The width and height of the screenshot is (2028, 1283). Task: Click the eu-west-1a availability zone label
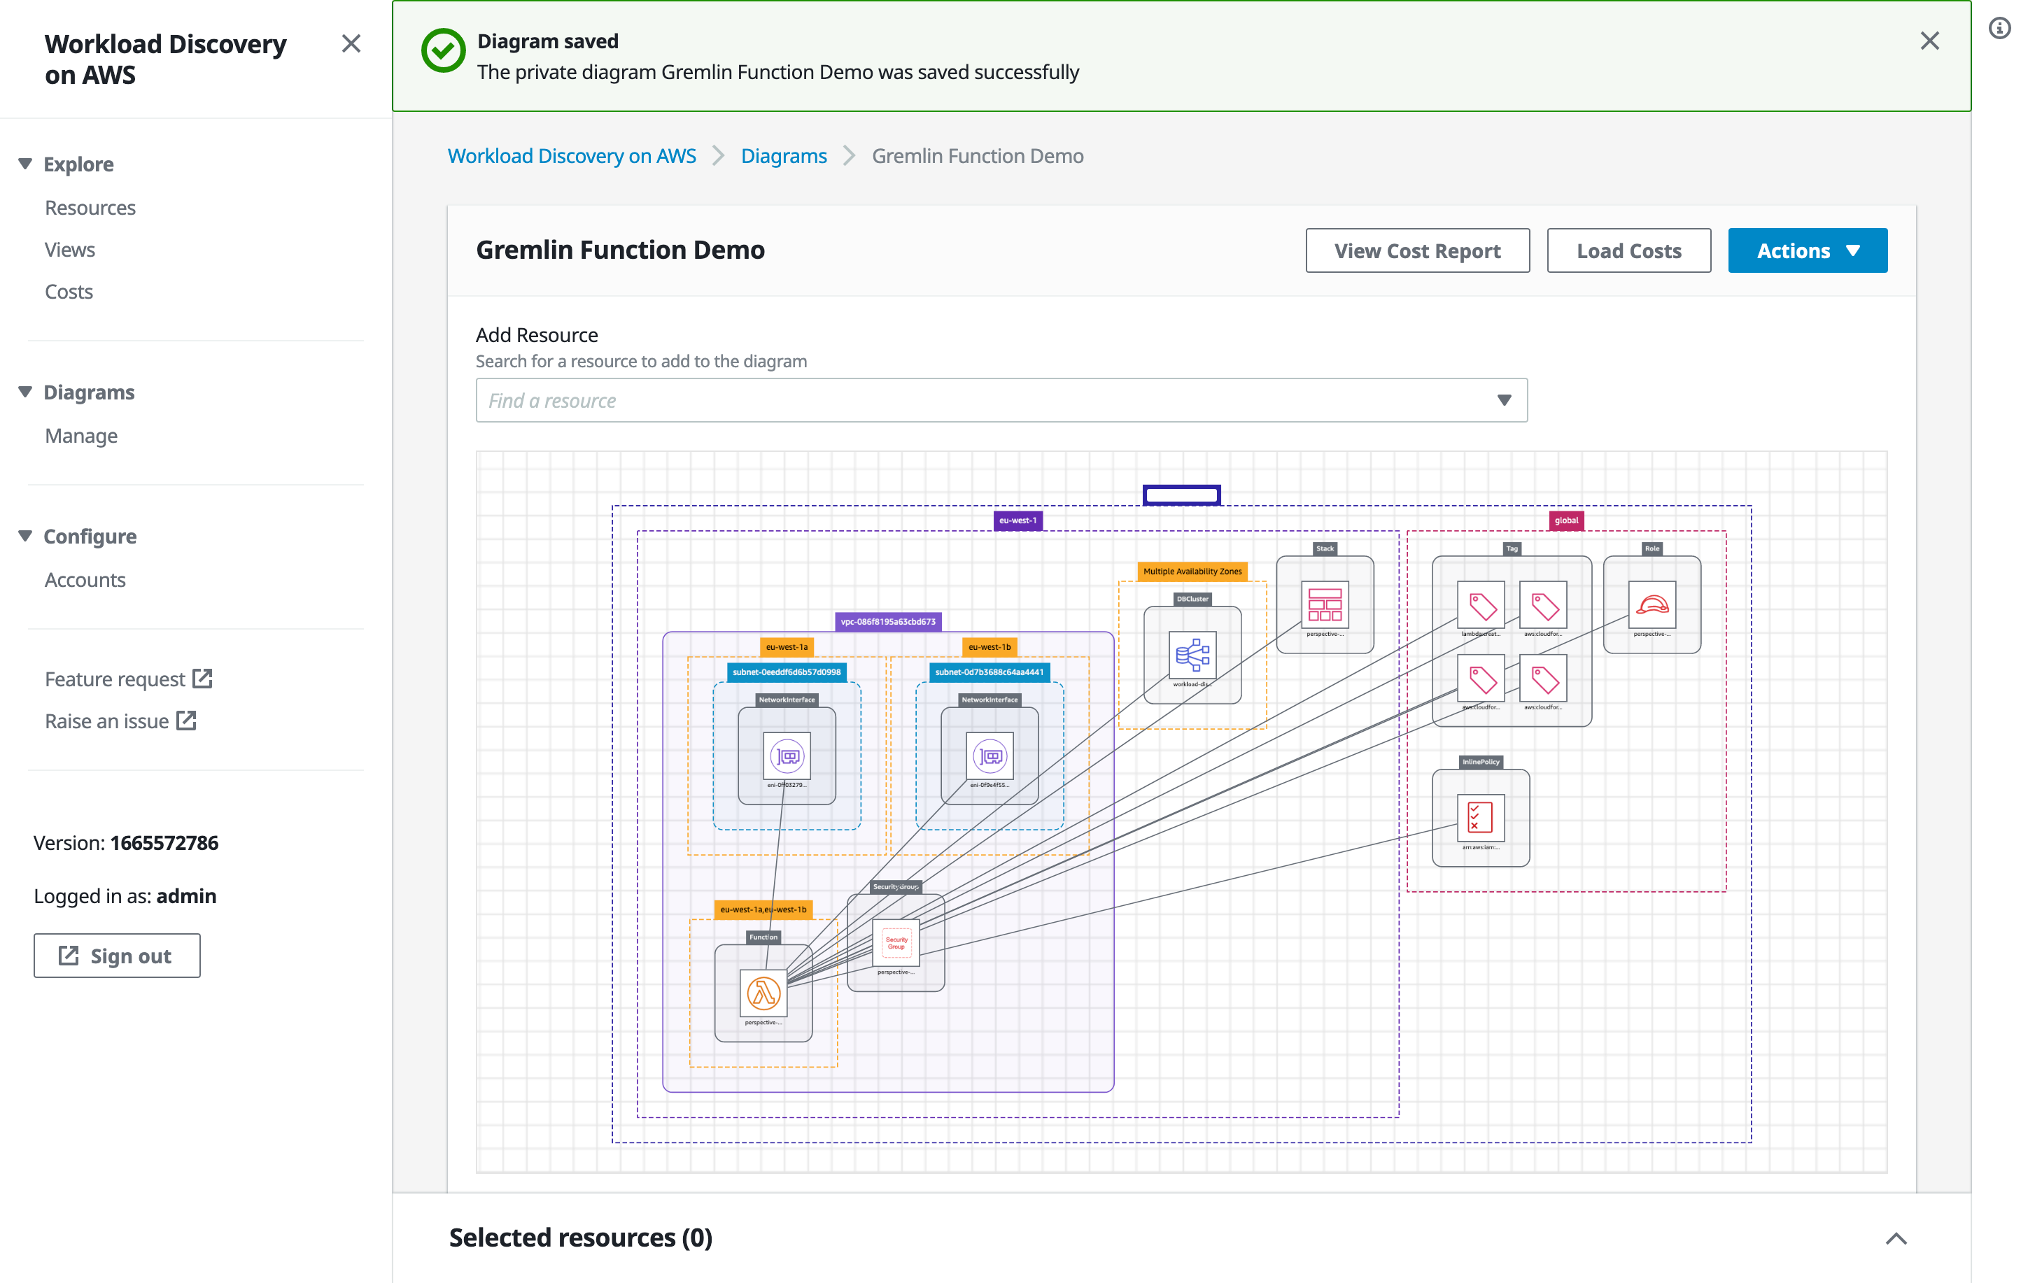click(787, 646)
